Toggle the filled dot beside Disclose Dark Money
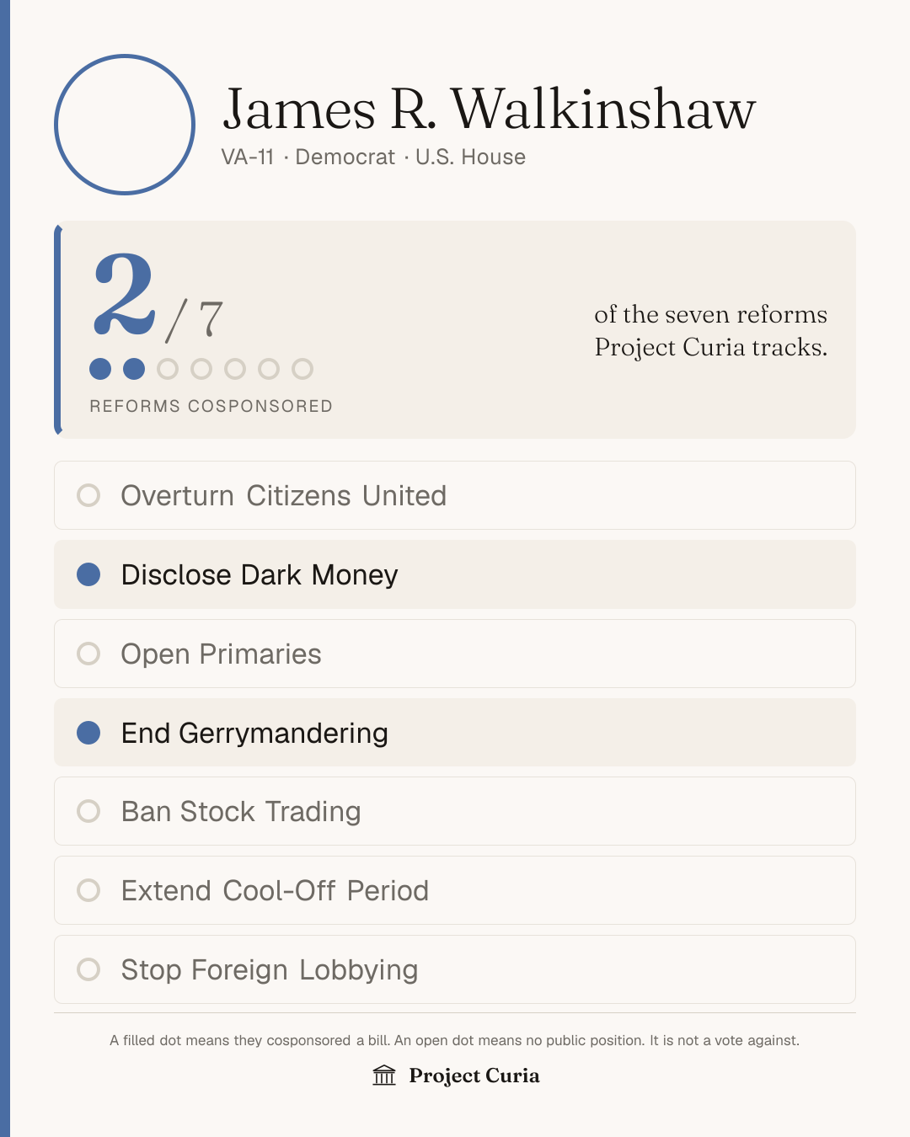Image resolution: width=910 pixels, height=1137 pixels. tap(88, 574)
